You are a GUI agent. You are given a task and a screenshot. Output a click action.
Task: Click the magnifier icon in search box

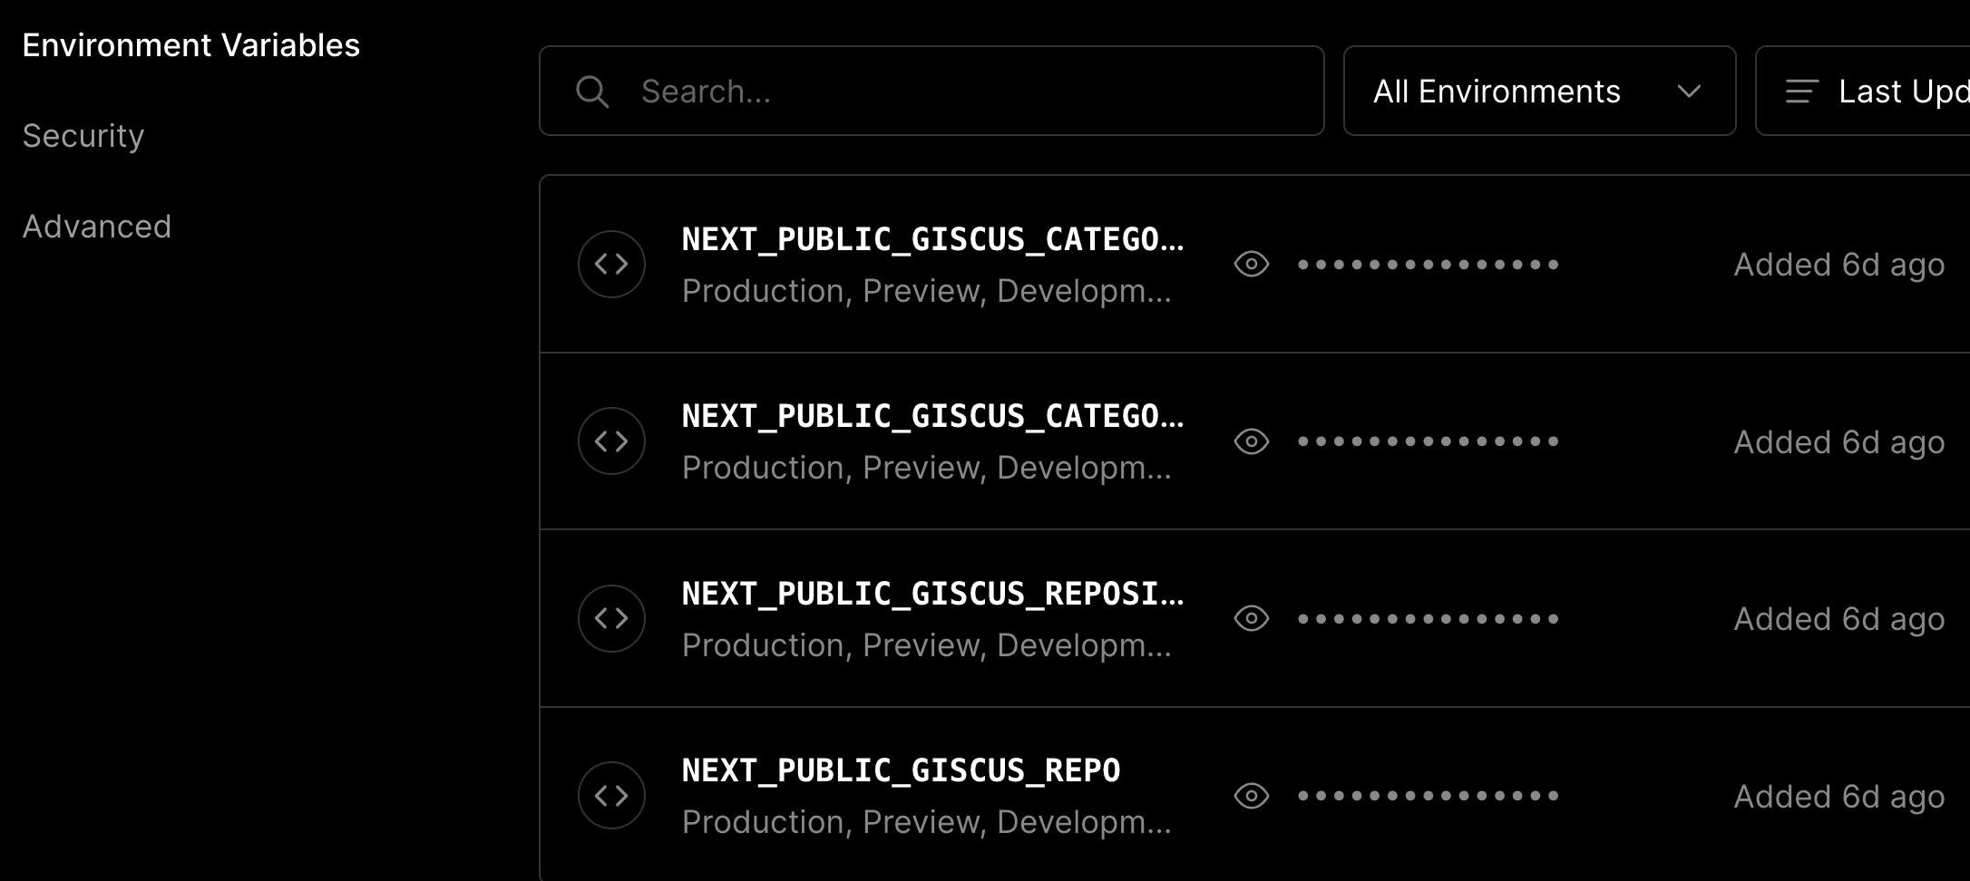592,92
